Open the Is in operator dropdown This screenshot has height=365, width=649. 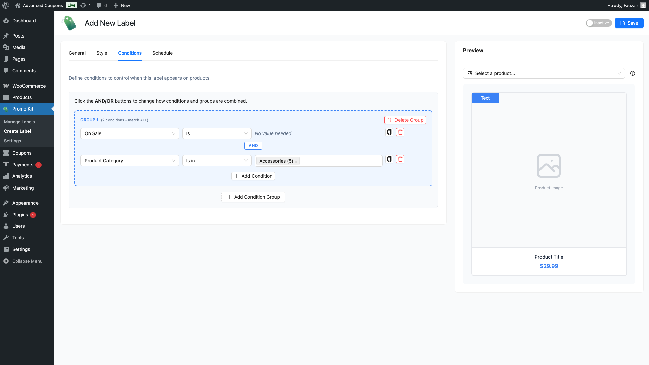(217, 161)
